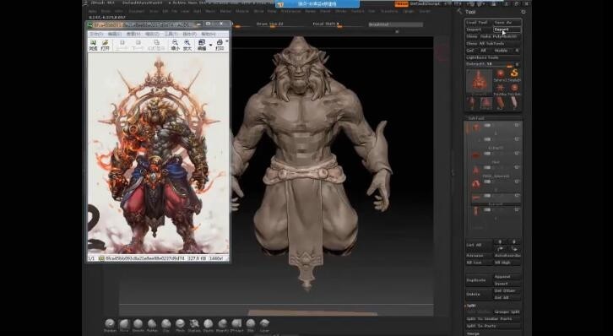The image size is (613, 336).
Task: Click the Open icon in the image viewer toolbar
Action: (106, 45)
